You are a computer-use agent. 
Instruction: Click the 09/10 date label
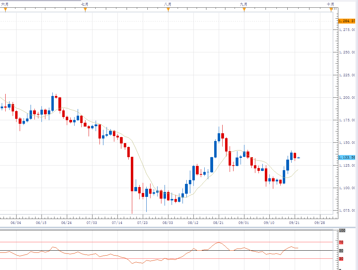[x=269, y=223]
